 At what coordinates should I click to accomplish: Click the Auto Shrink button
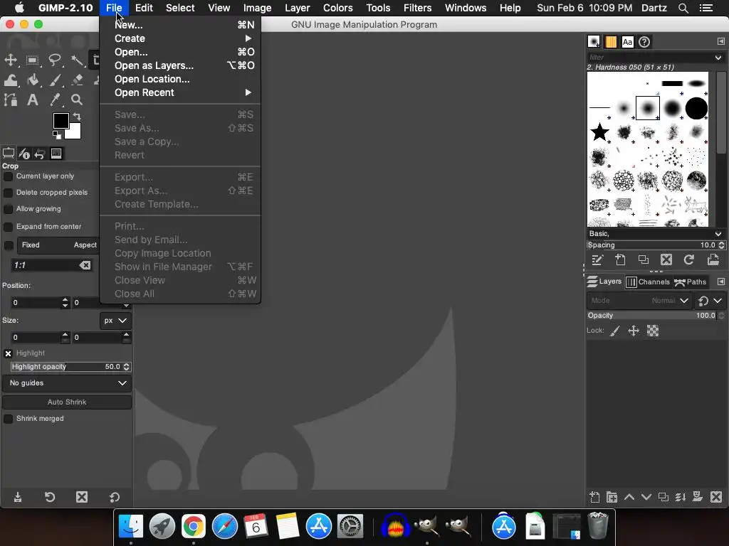point(67,402)
